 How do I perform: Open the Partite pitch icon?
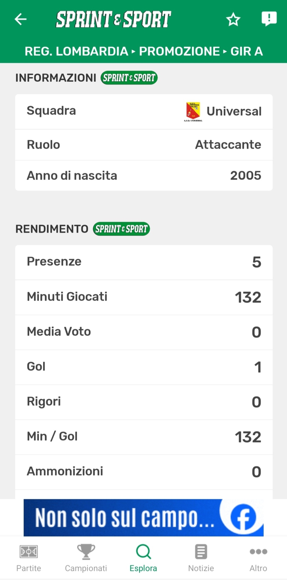coord(29,552)
